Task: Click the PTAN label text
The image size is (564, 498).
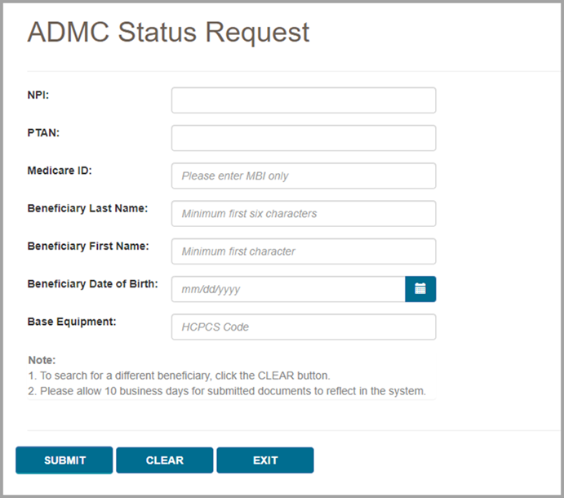Action: click(x=44, y=132)
